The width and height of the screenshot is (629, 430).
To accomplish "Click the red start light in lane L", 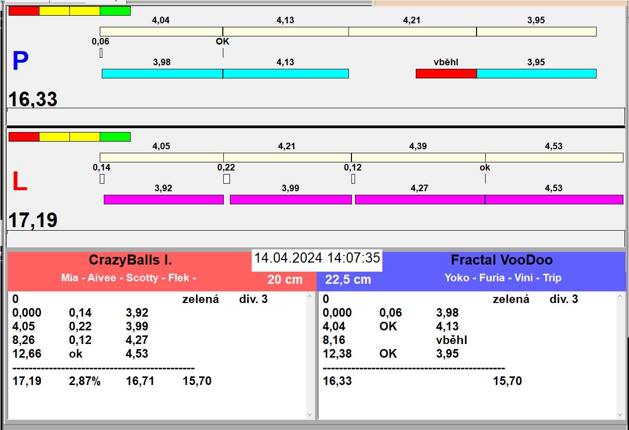I will click(24, 137).
